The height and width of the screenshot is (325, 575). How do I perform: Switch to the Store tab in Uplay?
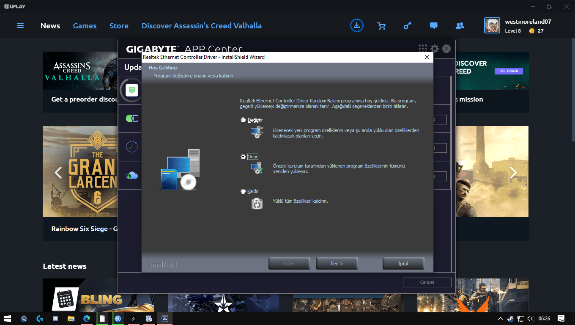tap(119, 26)
